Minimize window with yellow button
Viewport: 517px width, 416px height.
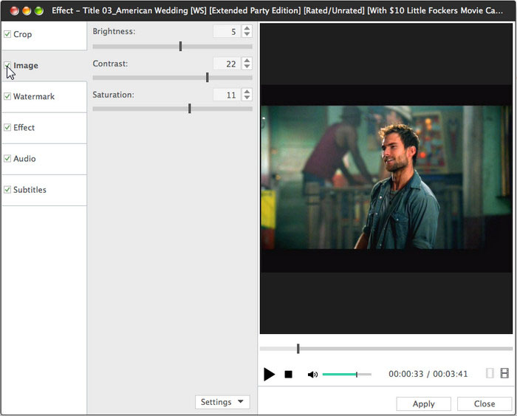pos(27,11)
